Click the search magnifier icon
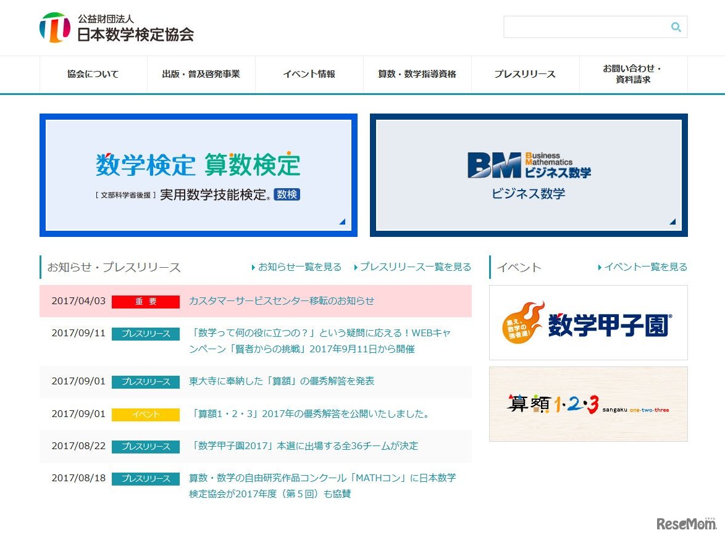This screenshot has height=538, width=725. (675, 27)
